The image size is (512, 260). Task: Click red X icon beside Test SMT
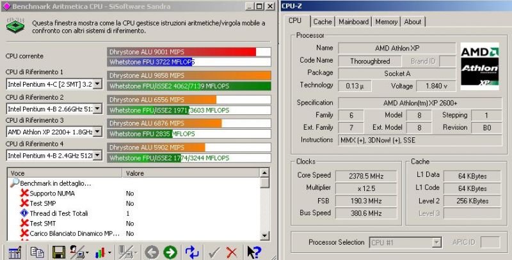tap(24, 224)
